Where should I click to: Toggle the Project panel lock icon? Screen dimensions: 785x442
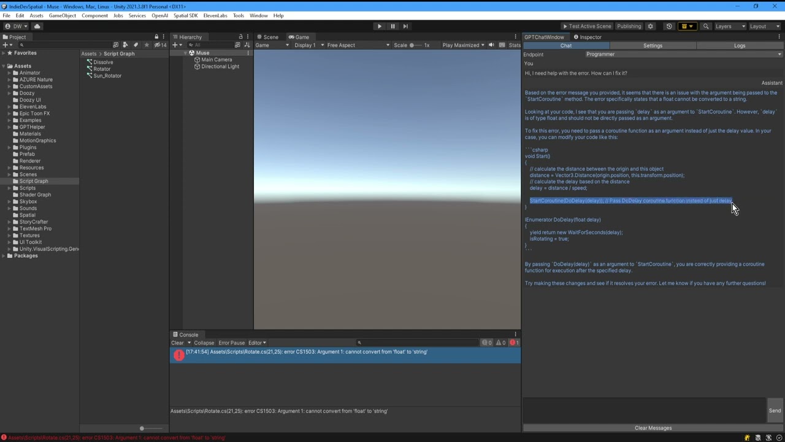click(156, 37)
